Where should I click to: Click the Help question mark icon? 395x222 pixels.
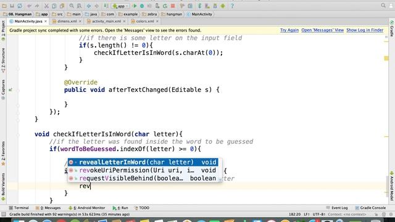tap(232, 6)
